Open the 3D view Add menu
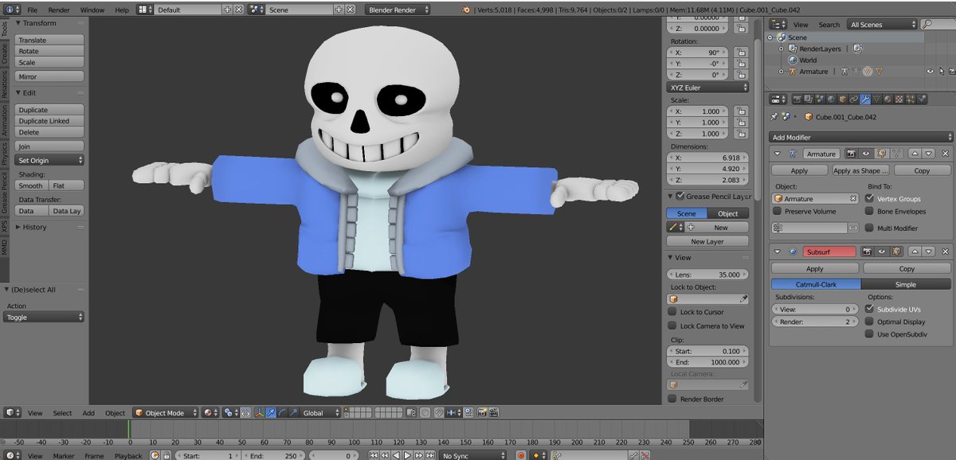 pos(88,413)
